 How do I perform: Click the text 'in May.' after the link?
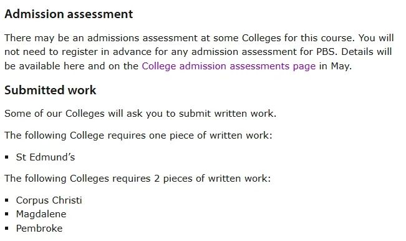click(336, 66)
